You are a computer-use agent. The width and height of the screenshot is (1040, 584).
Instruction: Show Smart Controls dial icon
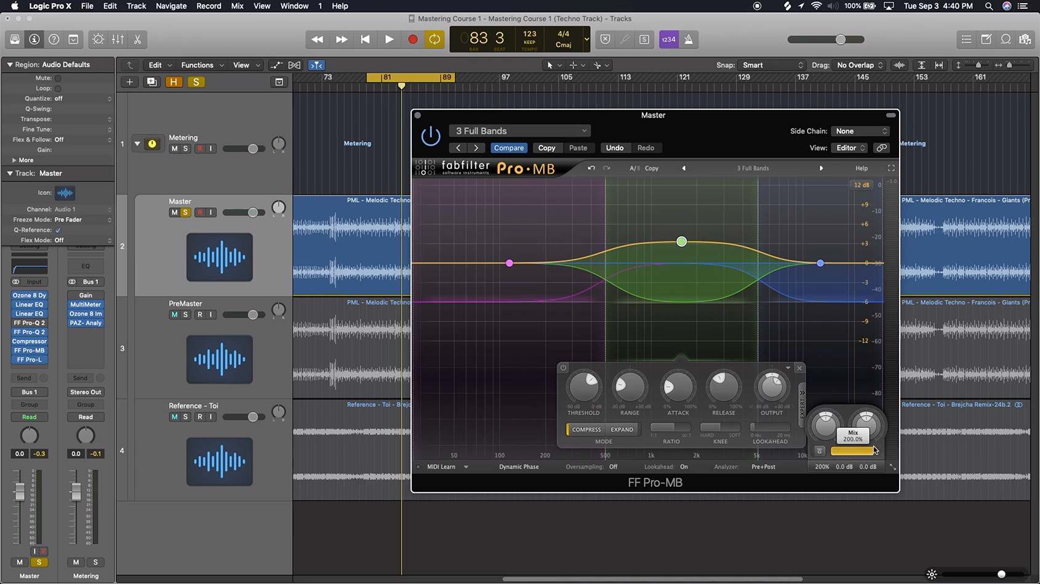pos(98,39)
